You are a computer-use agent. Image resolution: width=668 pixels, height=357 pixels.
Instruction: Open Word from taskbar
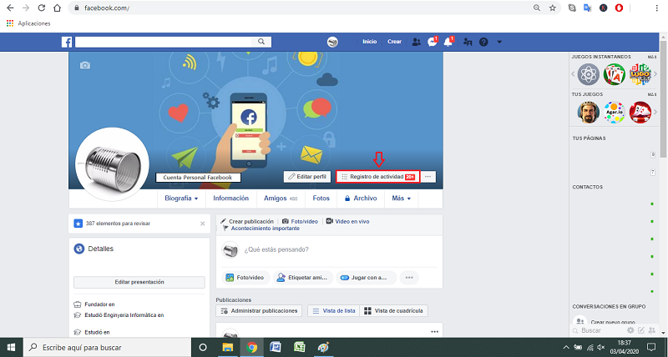point(276,347)
